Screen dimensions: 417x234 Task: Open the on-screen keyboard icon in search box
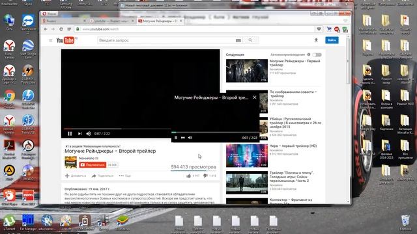[238, 40]
